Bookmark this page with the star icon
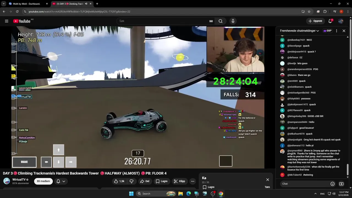This screenshot has width=352, height=198. coord(309,12)
